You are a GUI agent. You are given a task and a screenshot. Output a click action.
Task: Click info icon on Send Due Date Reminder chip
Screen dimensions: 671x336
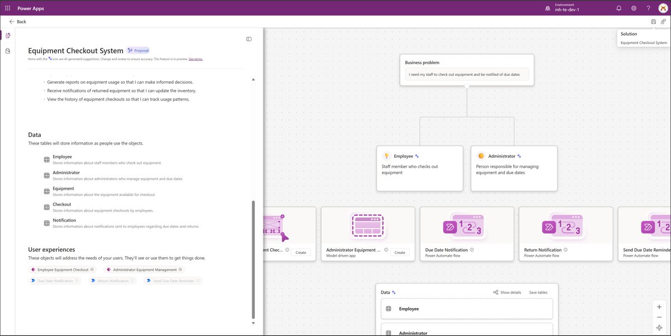199,281
